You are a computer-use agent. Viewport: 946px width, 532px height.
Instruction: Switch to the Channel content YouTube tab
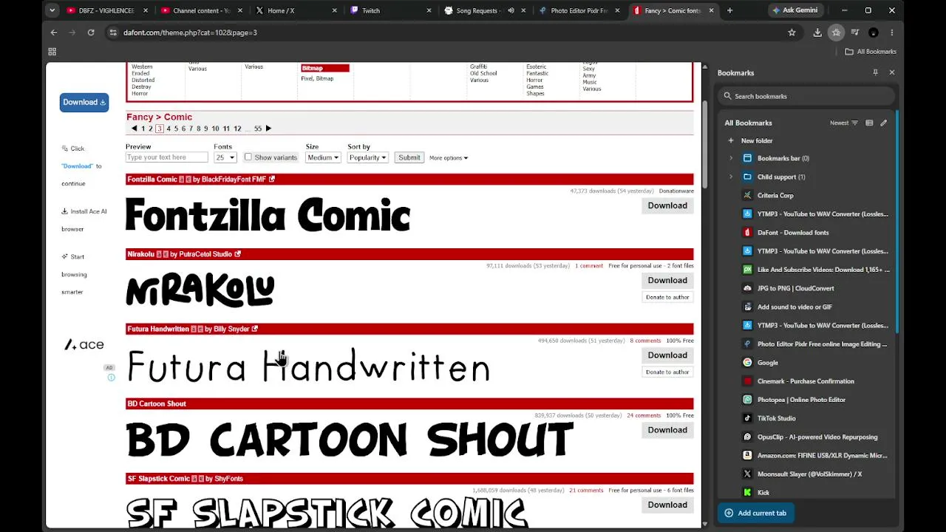[x=200, y=10]
